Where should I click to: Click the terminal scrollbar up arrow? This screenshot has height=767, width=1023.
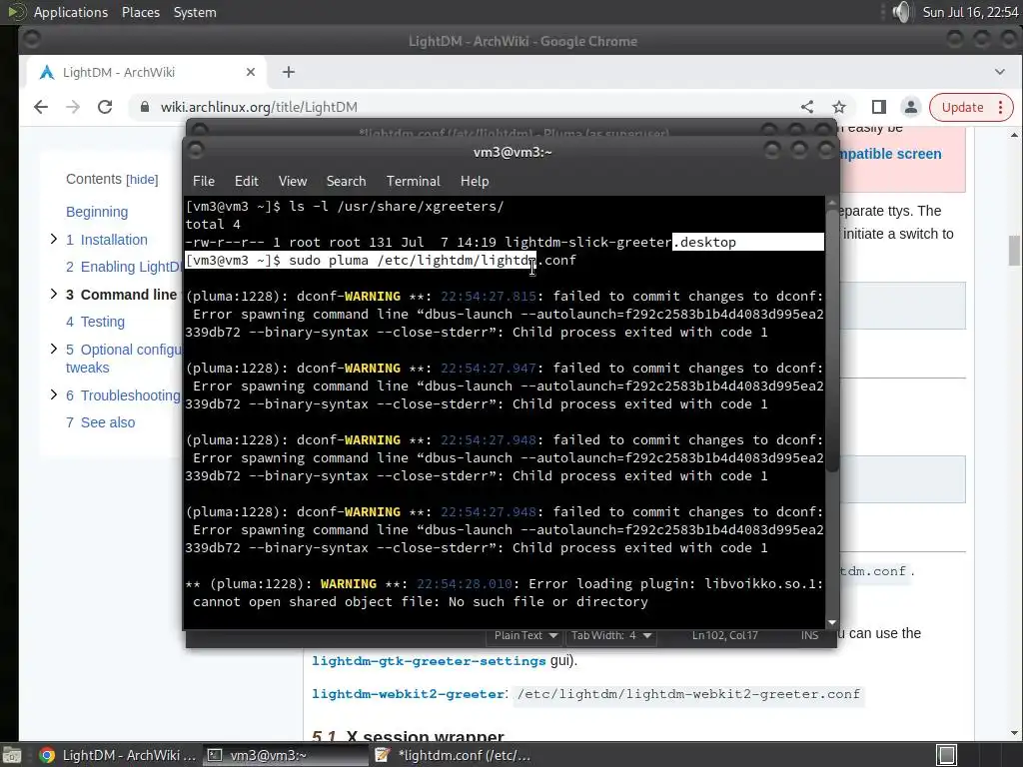click(832, 203)
